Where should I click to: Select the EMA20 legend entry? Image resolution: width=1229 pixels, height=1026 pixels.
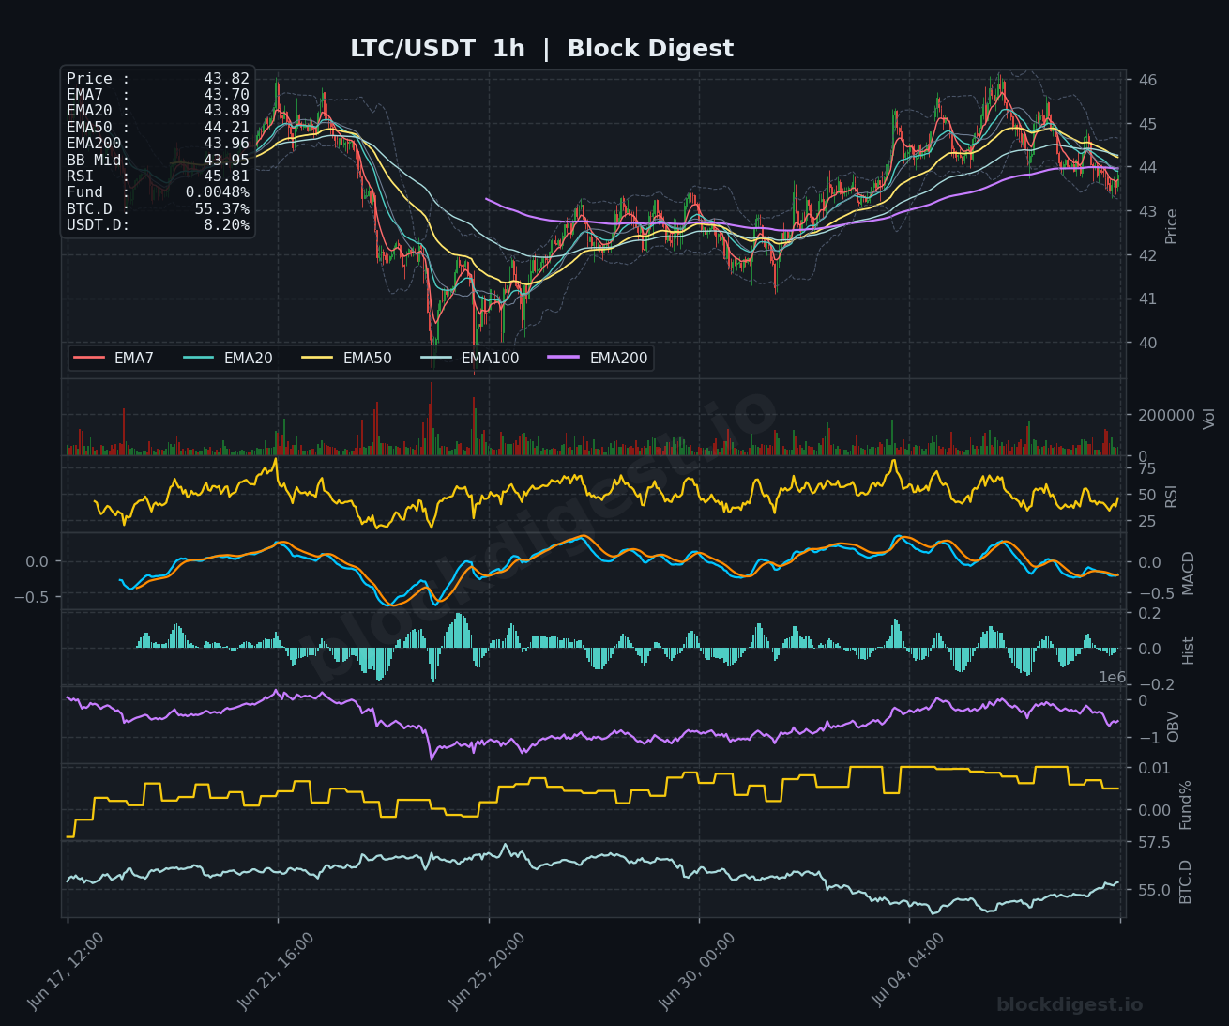point(228,359)
